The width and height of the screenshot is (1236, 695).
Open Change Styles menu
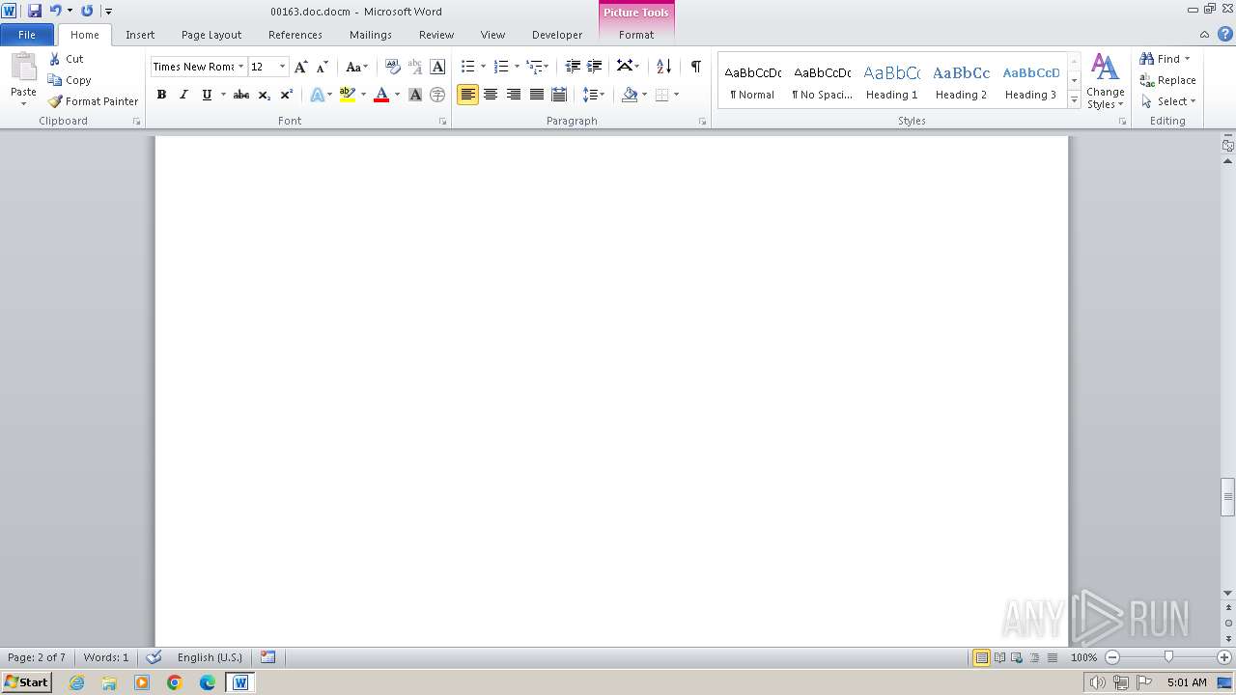1105,81
